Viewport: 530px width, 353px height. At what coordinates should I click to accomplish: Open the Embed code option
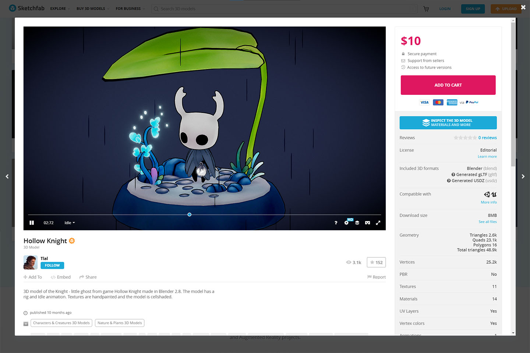coord(61,277)
